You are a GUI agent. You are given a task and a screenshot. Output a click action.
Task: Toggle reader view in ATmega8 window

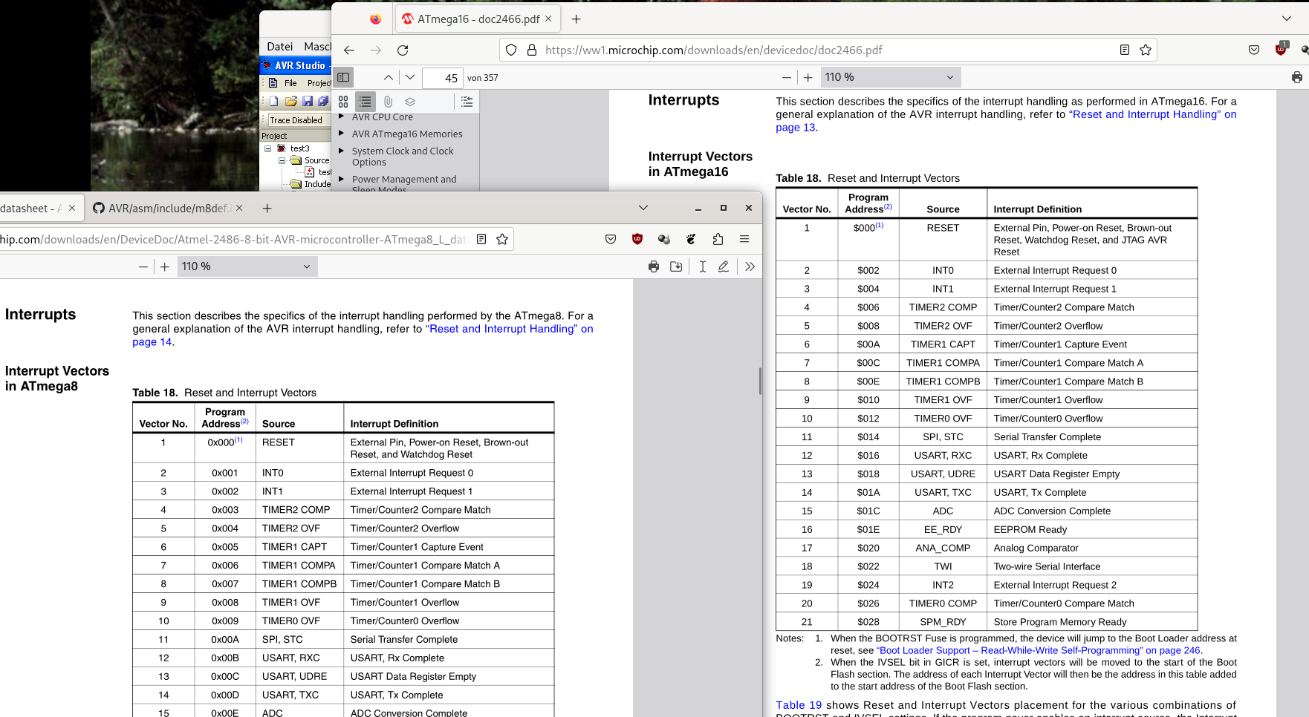tap(481, 239)
